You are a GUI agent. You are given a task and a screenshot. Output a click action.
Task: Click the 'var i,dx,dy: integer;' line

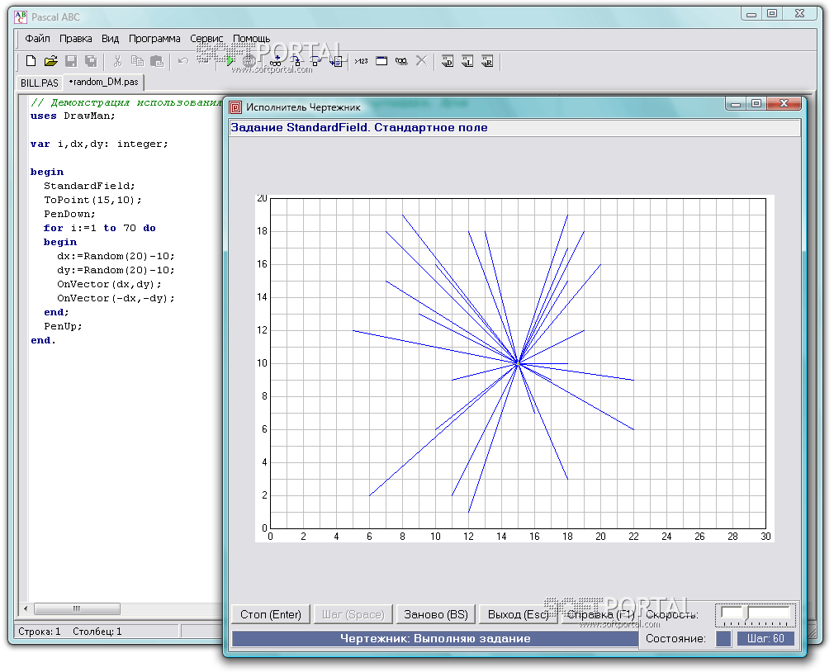(x=99, y=144)
